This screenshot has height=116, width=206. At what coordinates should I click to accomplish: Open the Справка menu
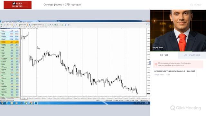click(x=29, y=23)
